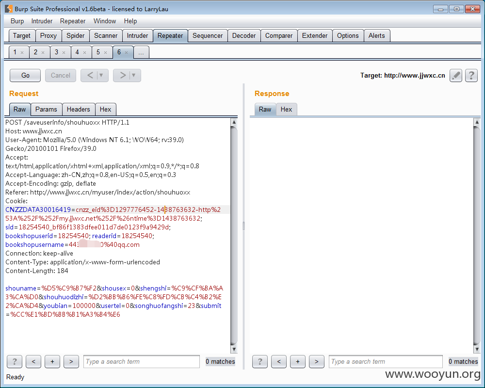This screenshot has width=485, height=388.
Task: Close repeater tab 3 with its x
Action: (64, 52)
